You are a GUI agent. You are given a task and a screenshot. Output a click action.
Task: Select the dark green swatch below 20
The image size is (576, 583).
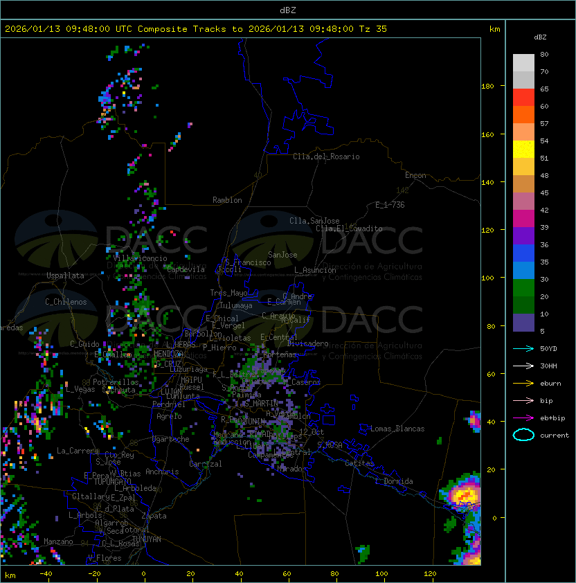(x=523, y=305)
